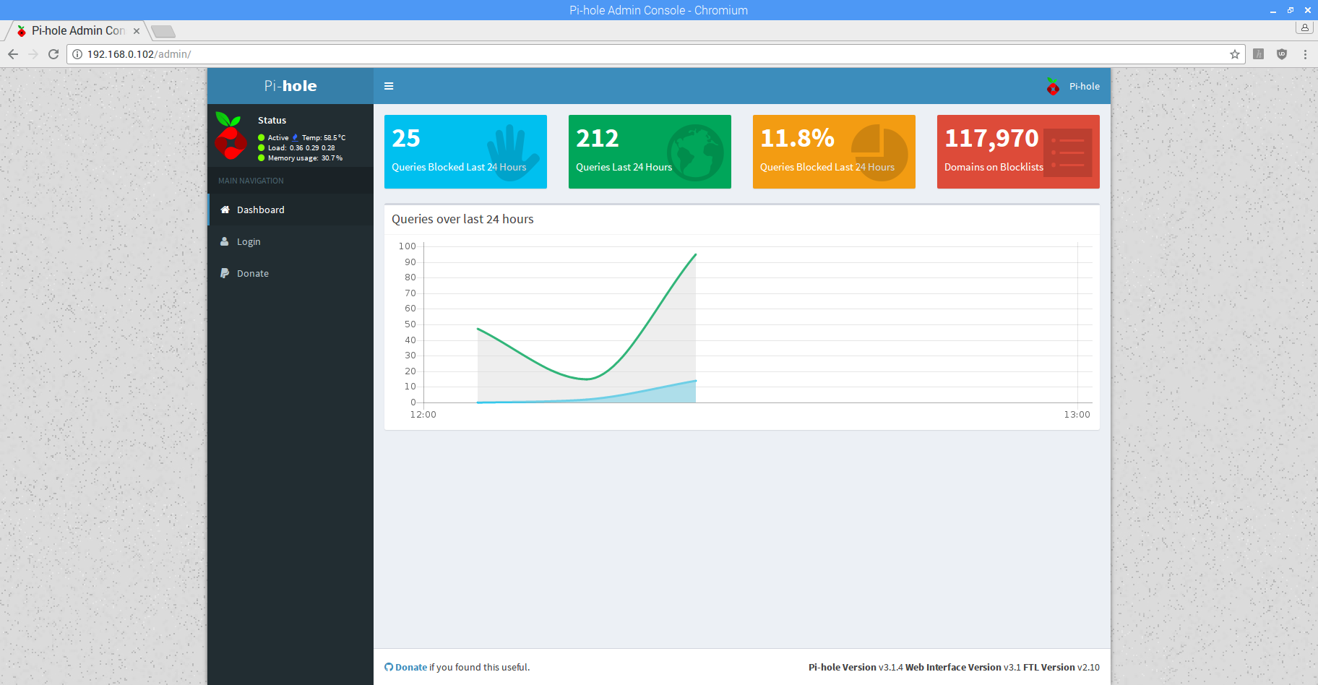The image size is (1318, 685).
Task: Select the 212 Queries Last 24 Hours card
Action: pyautogui.click(x=650, y=152)
